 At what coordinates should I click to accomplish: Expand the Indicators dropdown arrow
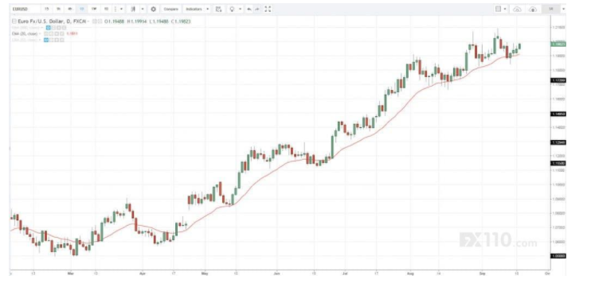208,9
